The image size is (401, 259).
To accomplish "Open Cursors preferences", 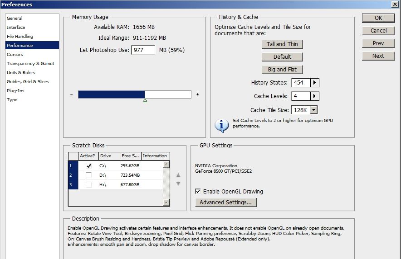I will click(32, 55).
